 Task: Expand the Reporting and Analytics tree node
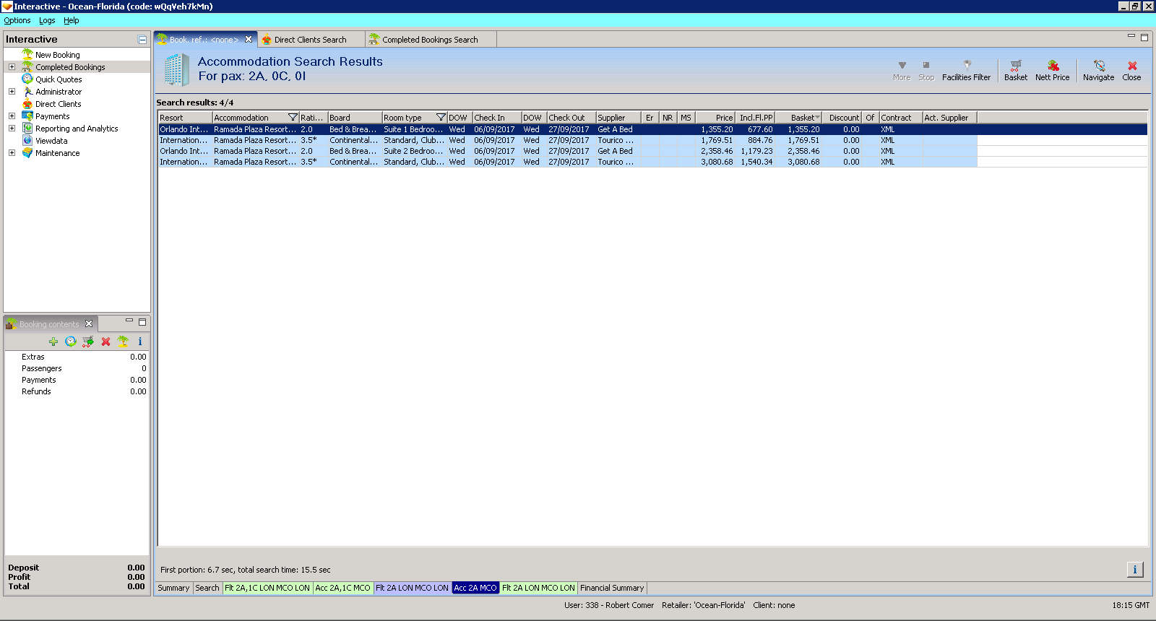[12, 129]
